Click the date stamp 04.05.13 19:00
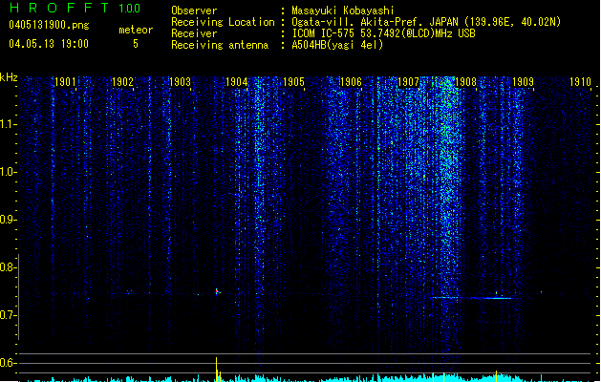Image resolution: width=601 pixels, height=382 pixels. pyautogui.click(x=49, y=44)
